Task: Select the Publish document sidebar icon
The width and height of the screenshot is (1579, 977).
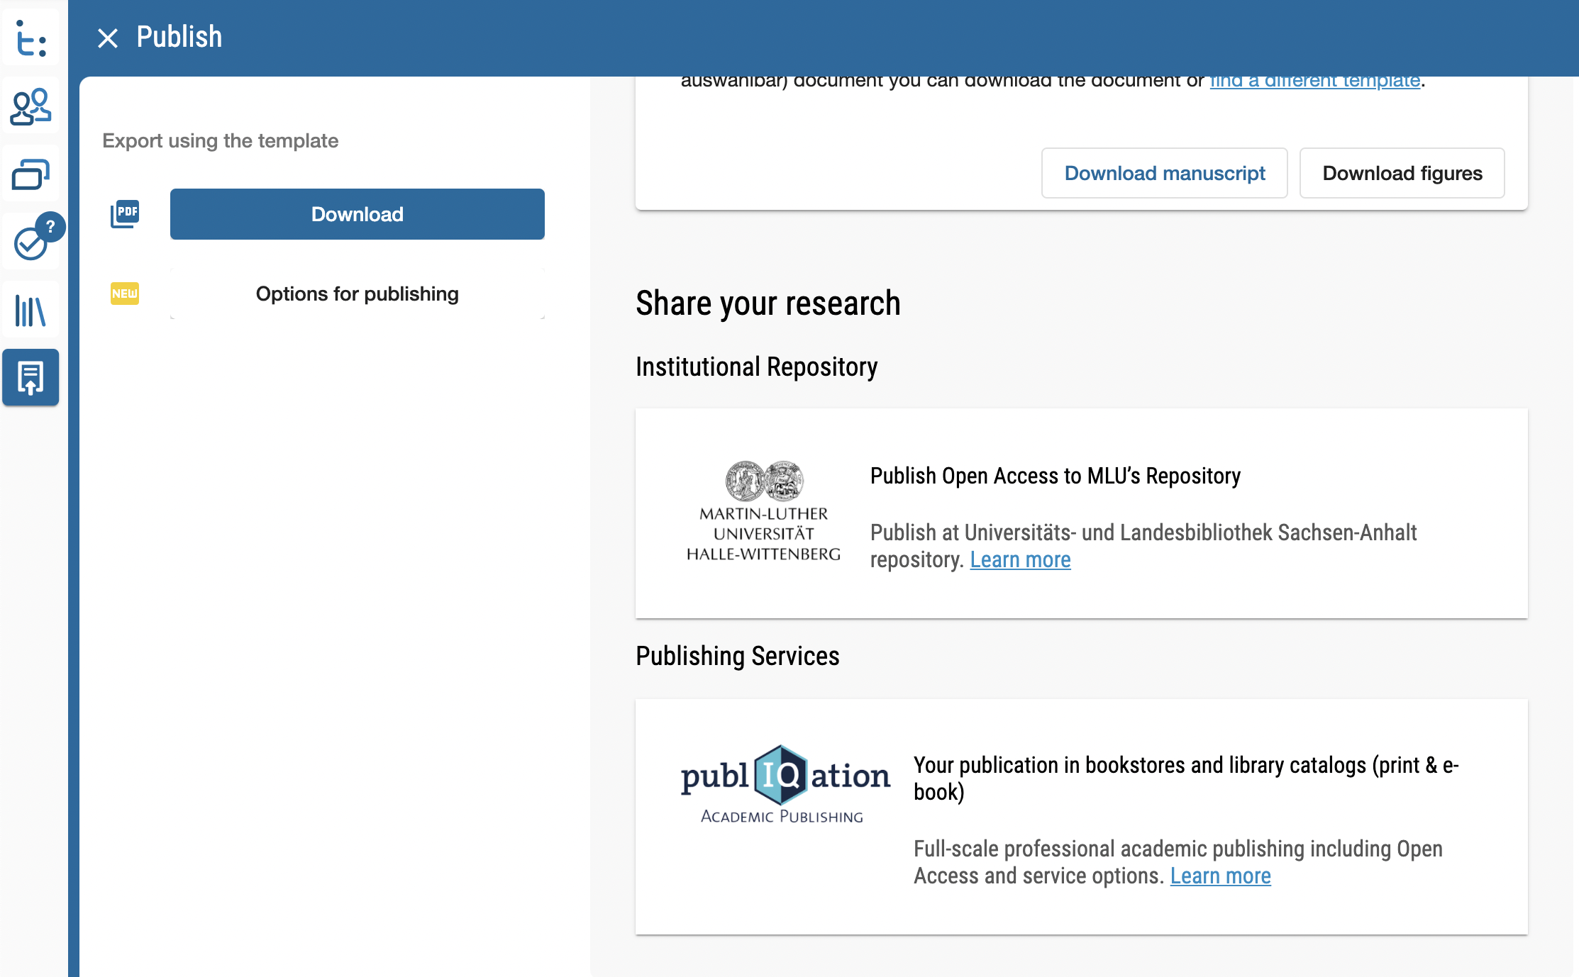Action: pos(31,377)
